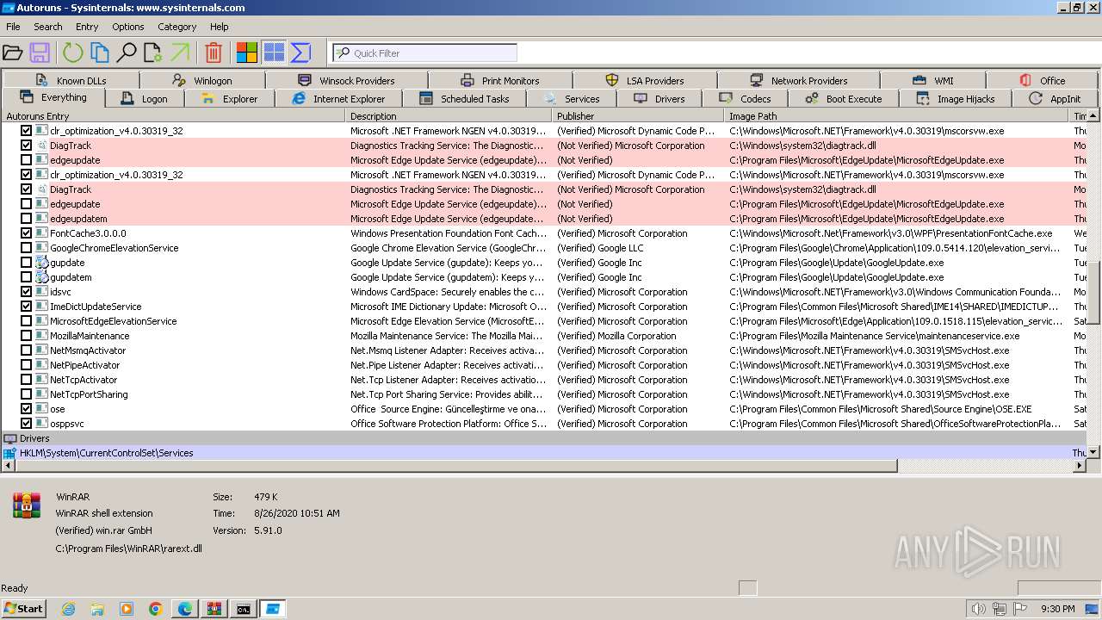Click the Autoruns taskbar button
1102x620 pixels.
(273, 609)
